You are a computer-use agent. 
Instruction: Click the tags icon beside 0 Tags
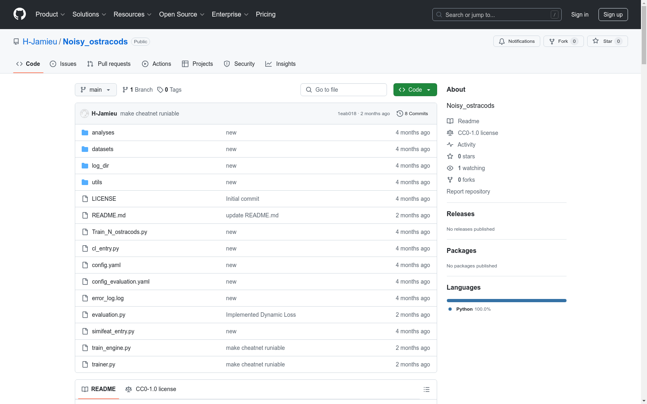(160, 90)
